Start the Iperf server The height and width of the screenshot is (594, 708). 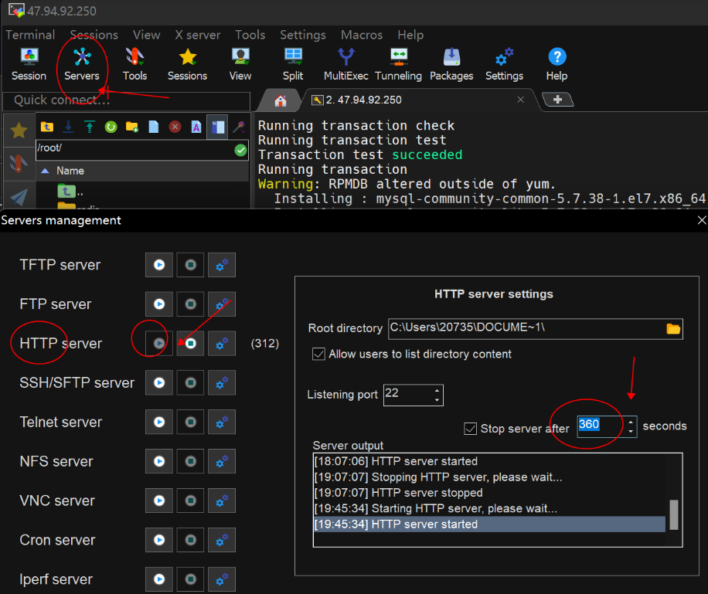[159, 579]
